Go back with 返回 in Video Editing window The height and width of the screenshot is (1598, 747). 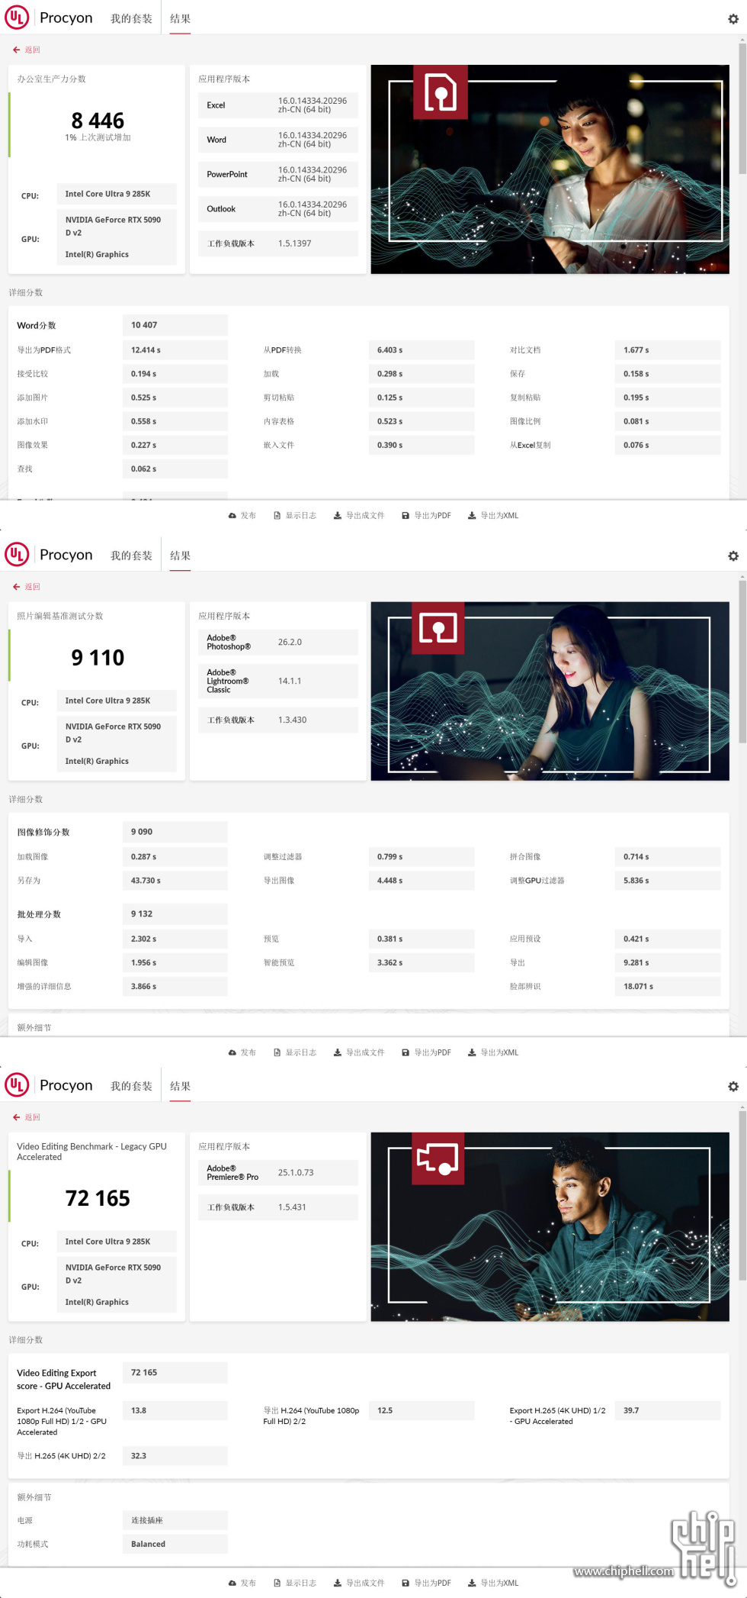(26, 1117)
